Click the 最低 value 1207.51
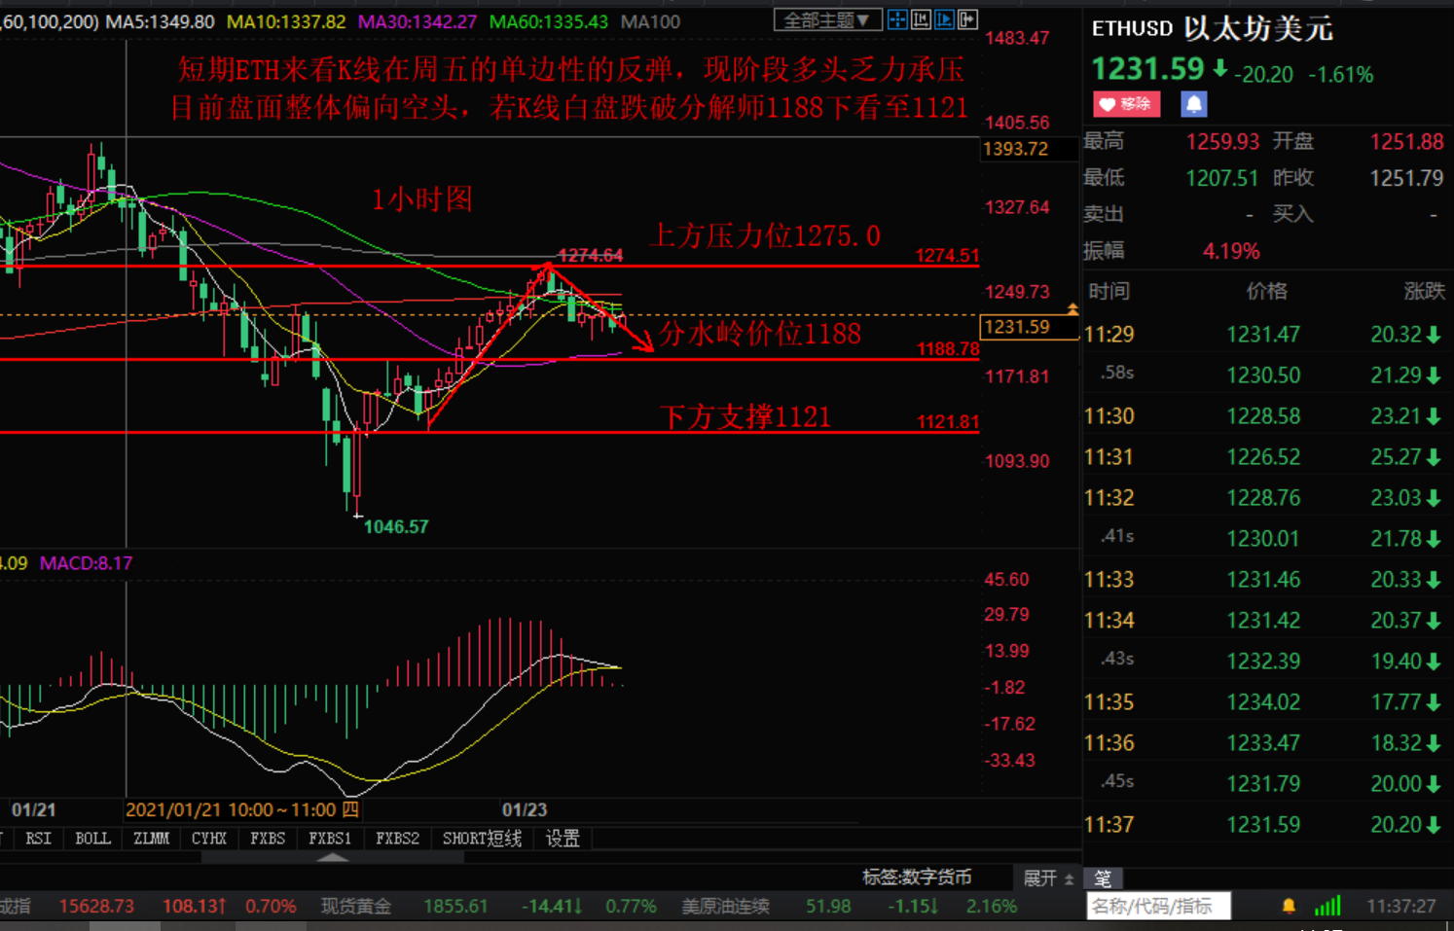 (x=1222, y=178)
